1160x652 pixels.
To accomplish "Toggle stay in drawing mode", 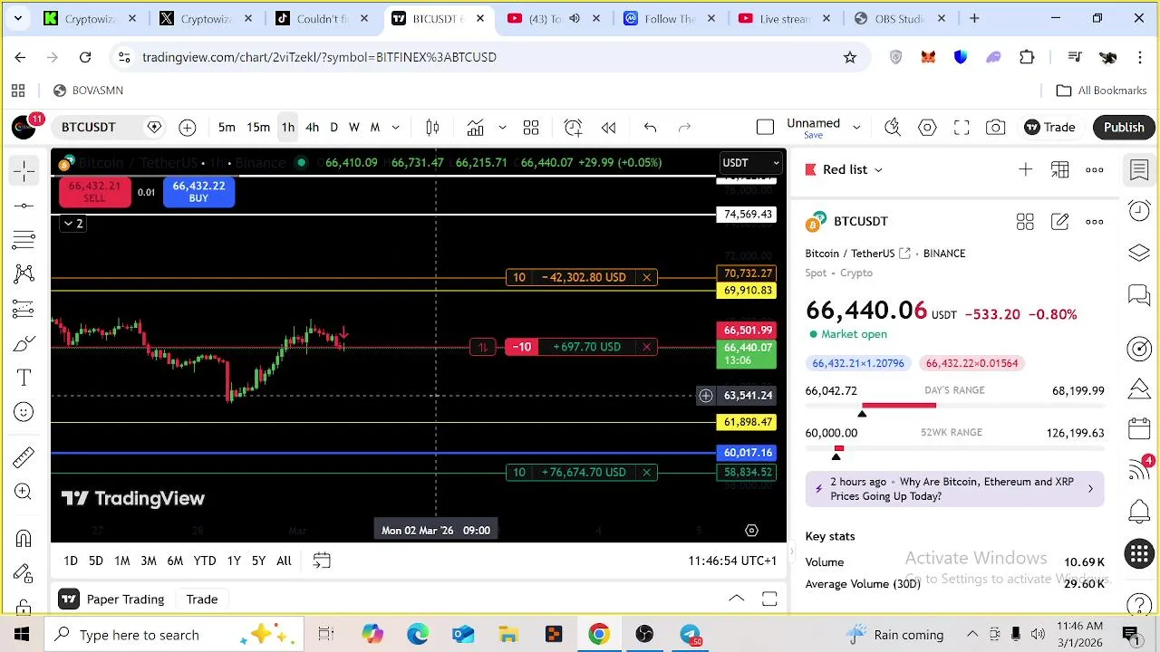I will [x=24, y=573].
